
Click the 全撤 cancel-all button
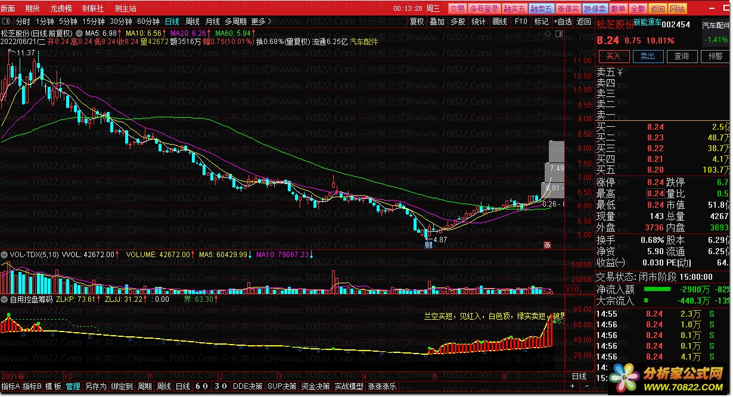(x=638, y=8)
